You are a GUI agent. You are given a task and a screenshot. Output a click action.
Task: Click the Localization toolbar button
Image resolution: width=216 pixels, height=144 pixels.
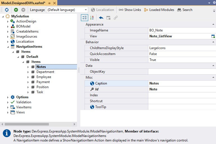tap(103, 10)
